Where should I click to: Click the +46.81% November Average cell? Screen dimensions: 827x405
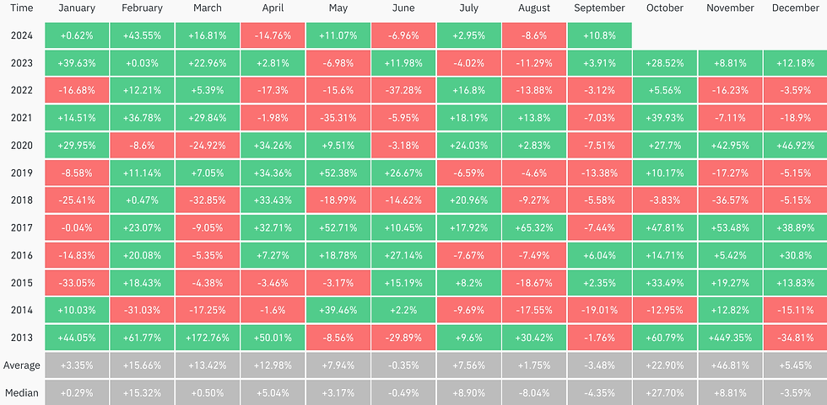[x=730, y=365]
